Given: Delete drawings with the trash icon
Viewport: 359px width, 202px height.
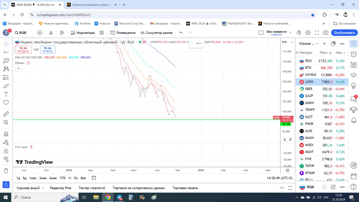Looking at the screenshot, I should coord(6,171).
